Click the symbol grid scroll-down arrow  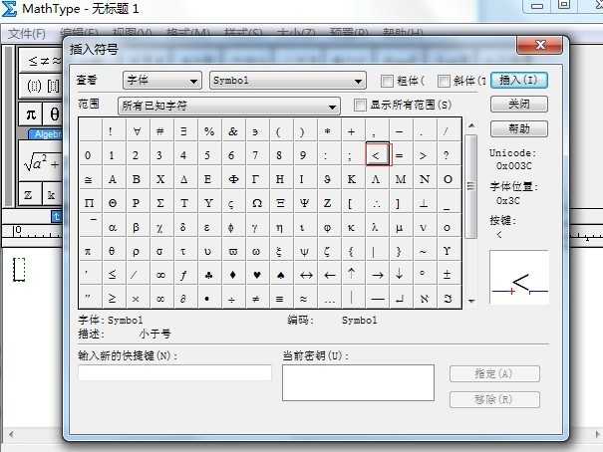(471, 301)
